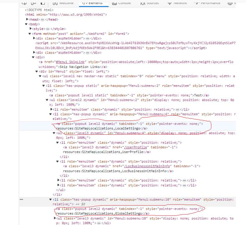The image size is (246, 225).
Task: Select the html xmlns element line
Action: (66, 14)
